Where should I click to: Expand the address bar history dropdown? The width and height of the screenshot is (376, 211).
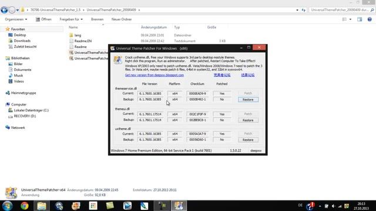pos(297,10)
